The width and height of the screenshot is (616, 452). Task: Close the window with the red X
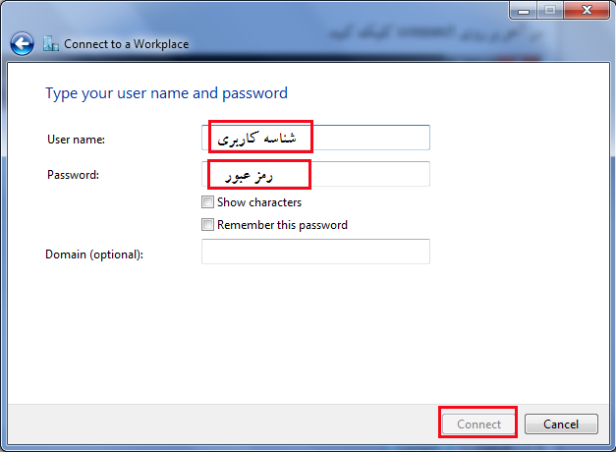pos(587,10)
